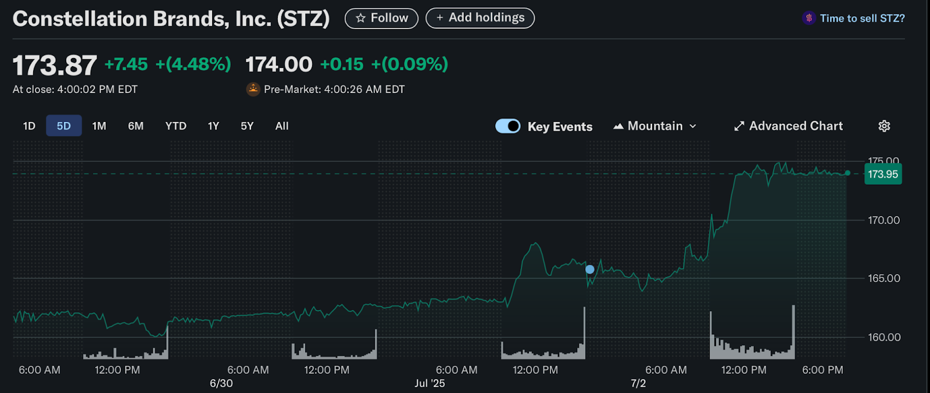Click the Pre-Market 4:00:26 AM EDT text
Image resolution: width=930 pixels, height=393 pixels.
[334, 89]
